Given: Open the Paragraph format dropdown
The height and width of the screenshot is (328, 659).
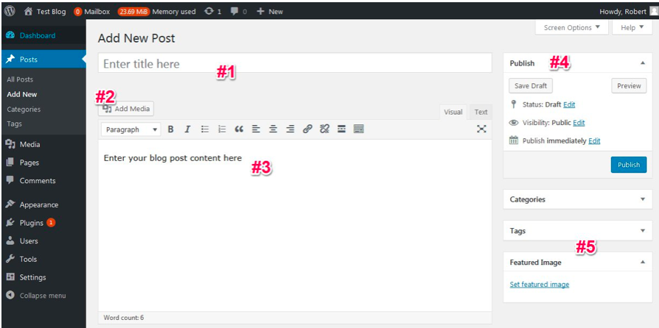Looking at the screenshot, I should click(x=131, y=129).
